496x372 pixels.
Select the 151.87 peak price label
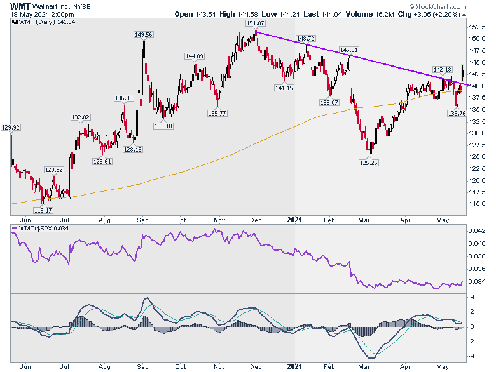point(256,23)
